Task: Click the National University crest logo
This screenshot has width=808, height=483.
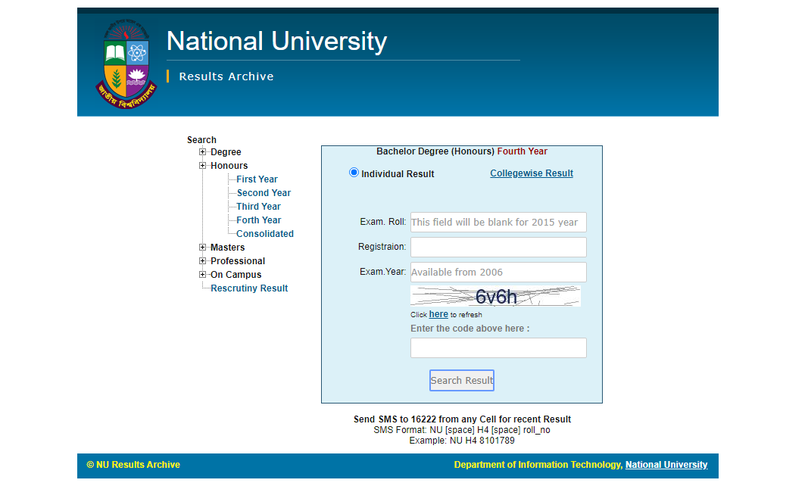Action: 126,64
